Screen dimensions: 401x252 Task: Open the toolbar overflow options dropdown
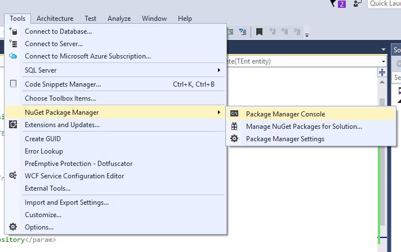click(307, 35)
